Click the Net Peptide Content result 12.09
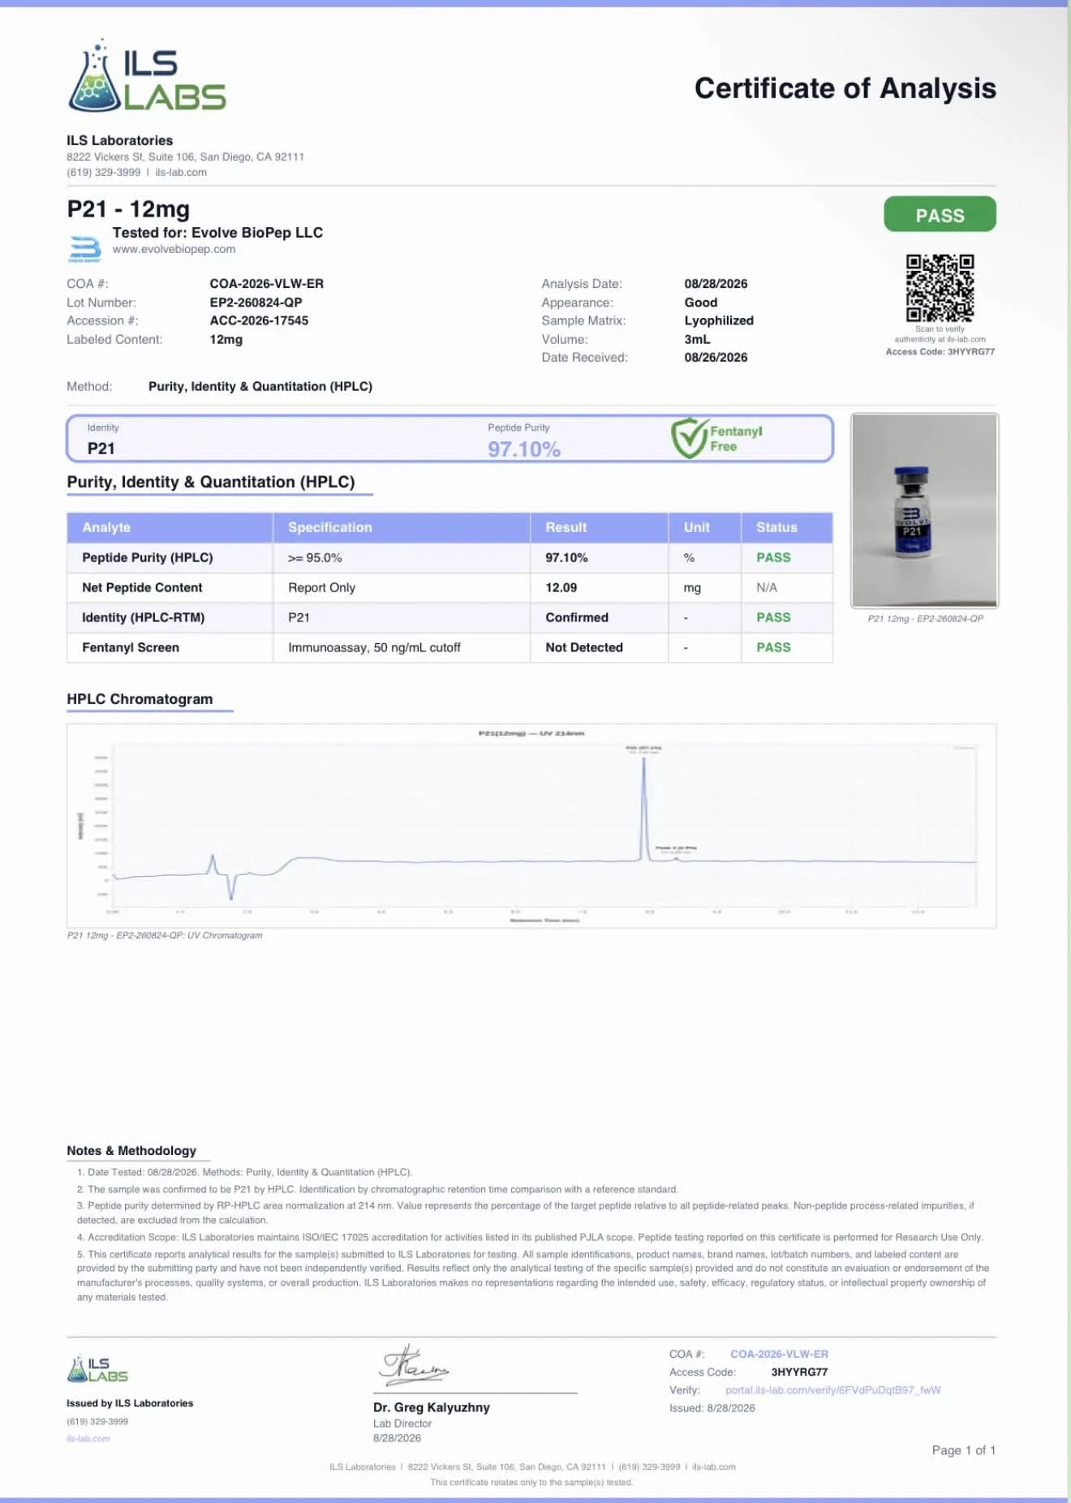Image resolution: width=1071 pixels, height=1503 pixels. pyautogui.click(x=561, y=587)
